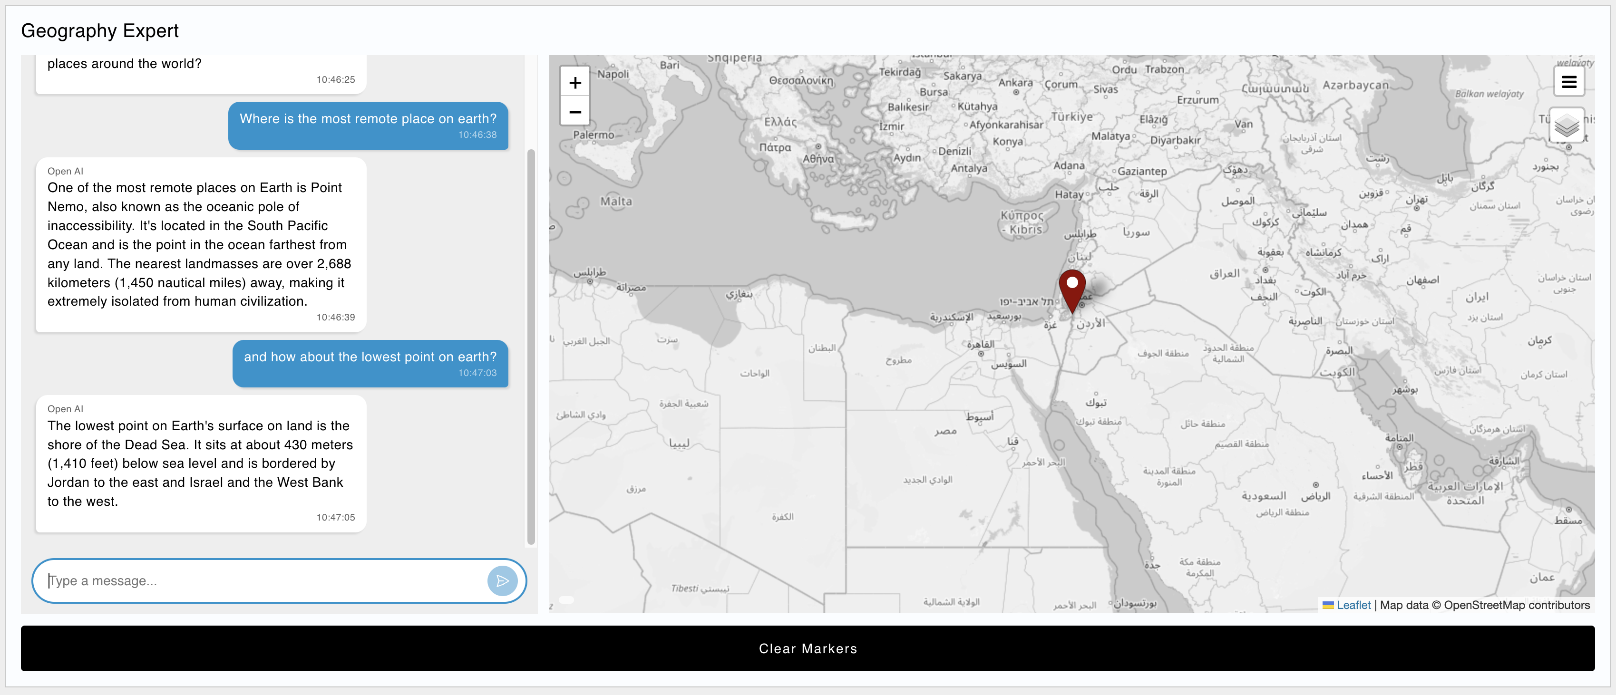Select the most remote place question bubble

[368, 125]
